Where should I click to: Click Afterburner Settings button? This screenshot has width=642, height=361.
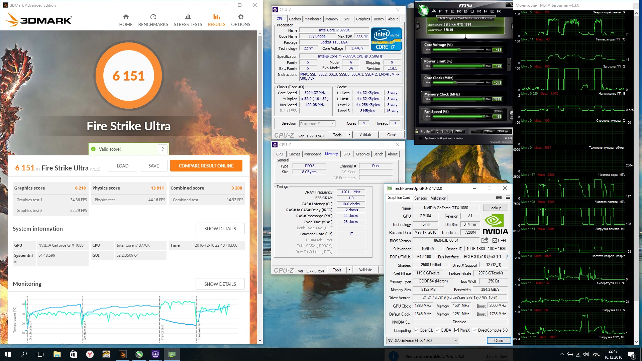click(x=503, y=131)
